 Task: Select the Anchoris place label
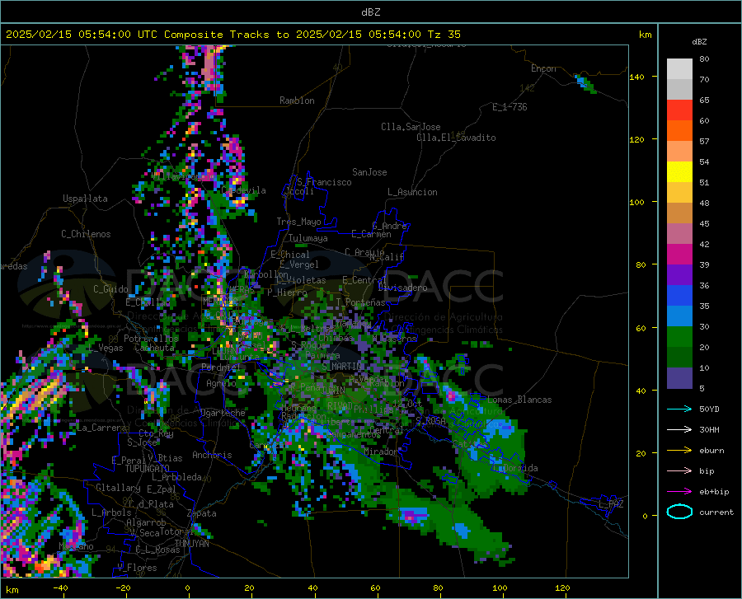point(212,456)
